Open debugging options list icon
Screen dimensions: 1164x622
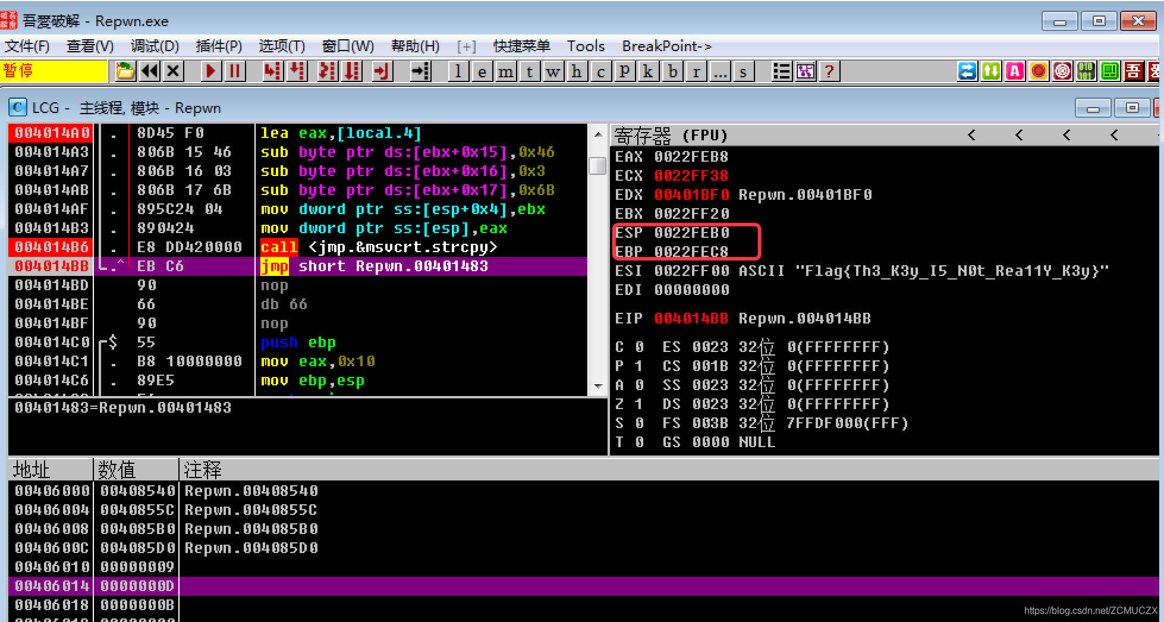781,71
